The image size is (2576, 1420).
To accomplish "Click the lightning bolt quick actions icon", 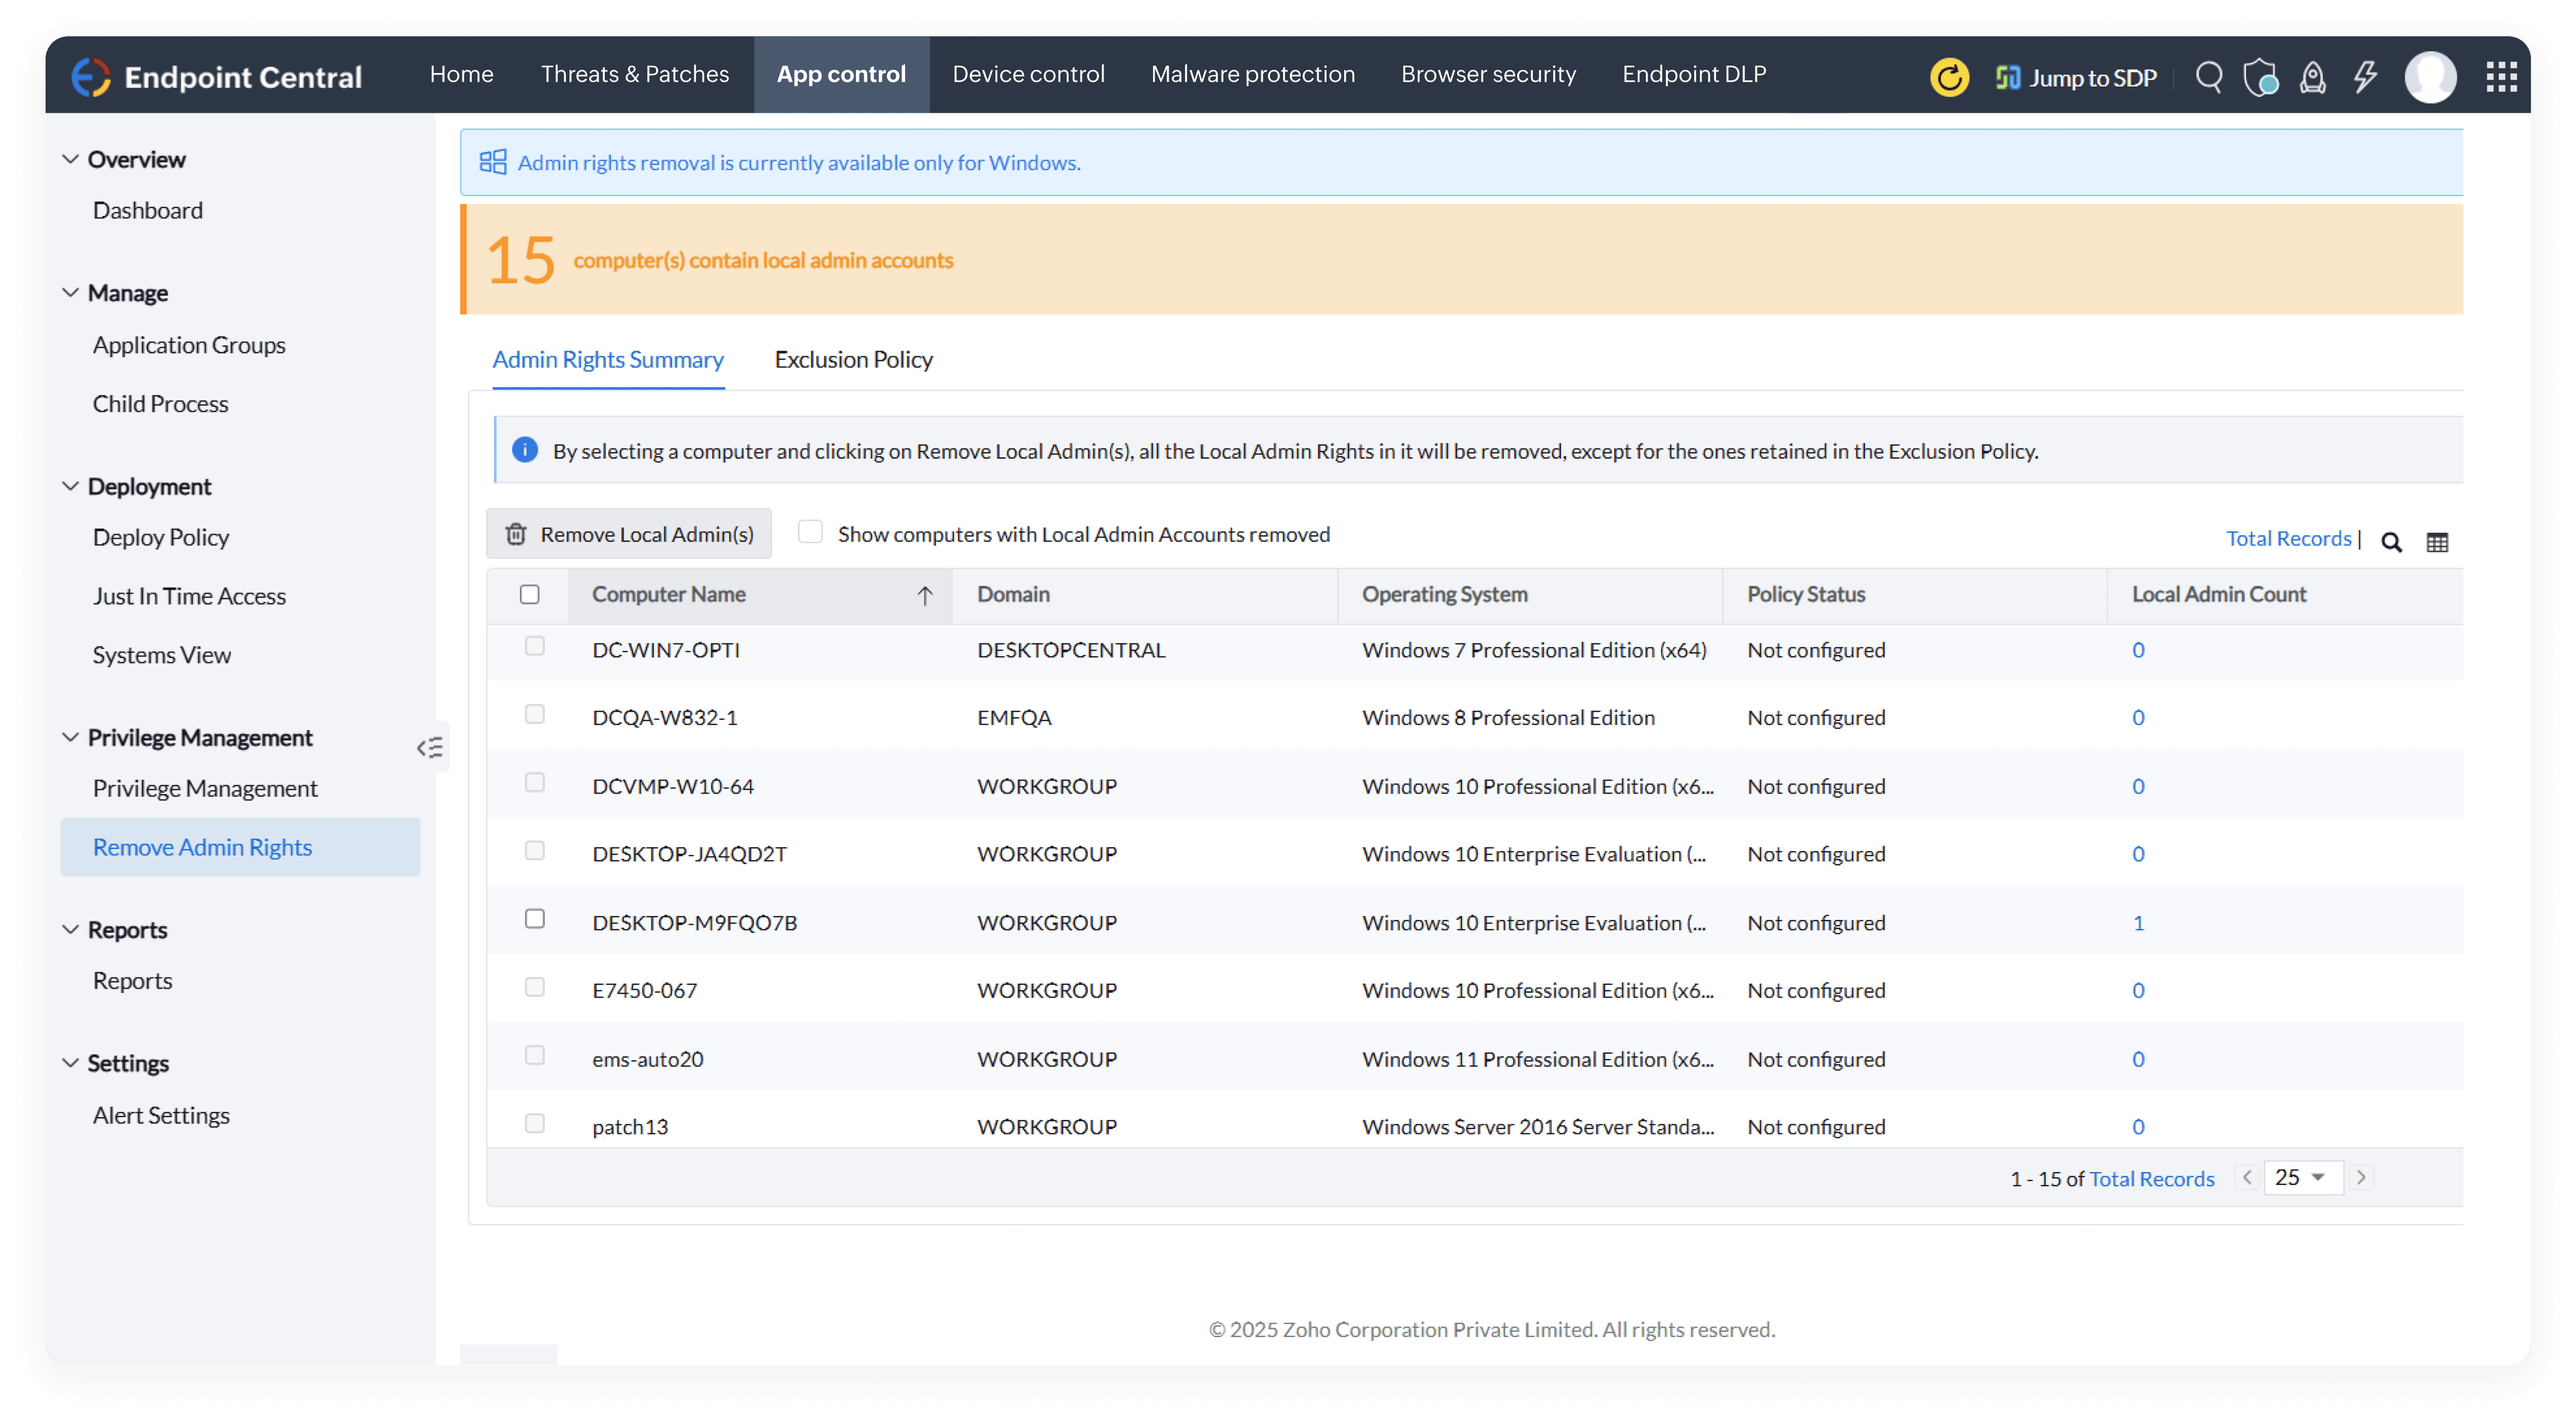I will (2364, 77).
